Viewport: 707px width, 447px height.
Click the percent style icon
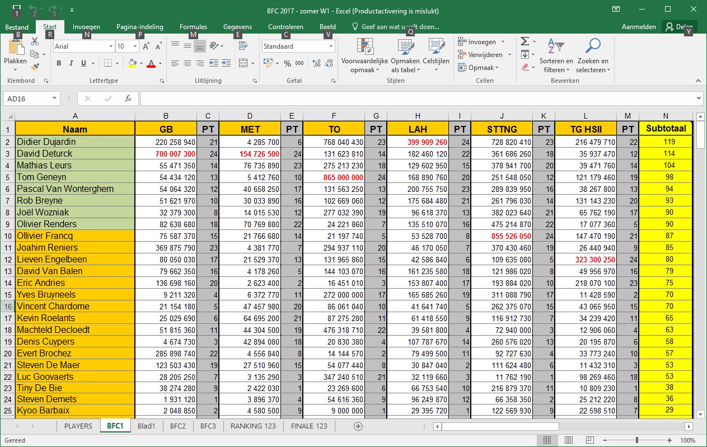point(287,63)
